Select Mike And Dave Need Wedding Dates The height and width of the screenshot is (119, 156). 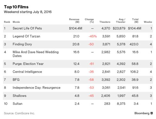click(35, 54)
